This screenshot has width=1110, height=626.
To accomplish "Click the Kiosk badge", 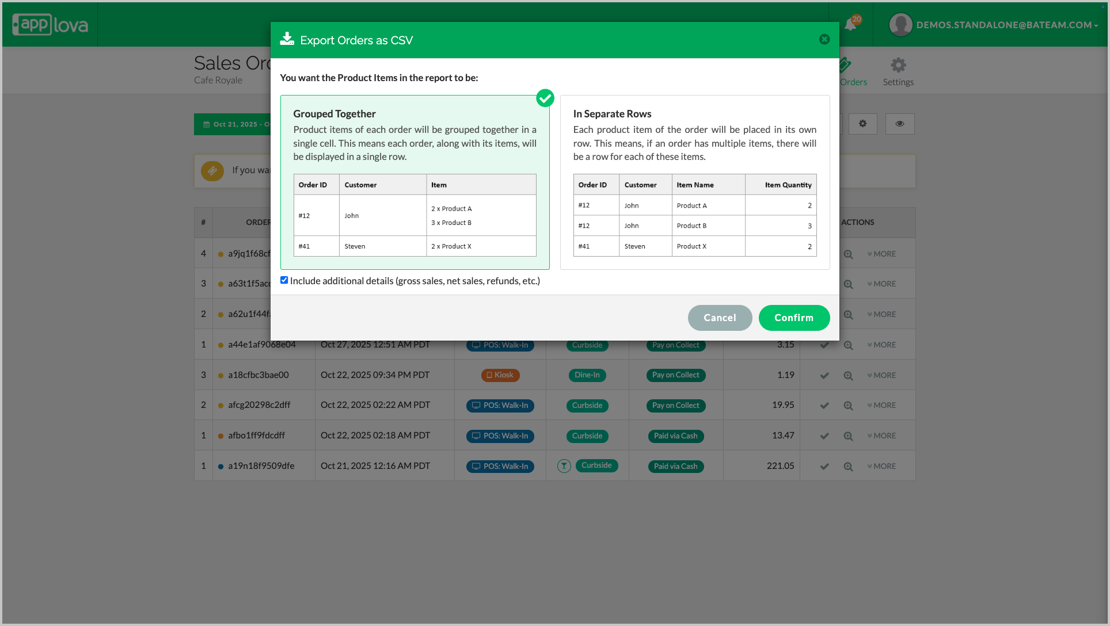I will (x=500, y=375).
